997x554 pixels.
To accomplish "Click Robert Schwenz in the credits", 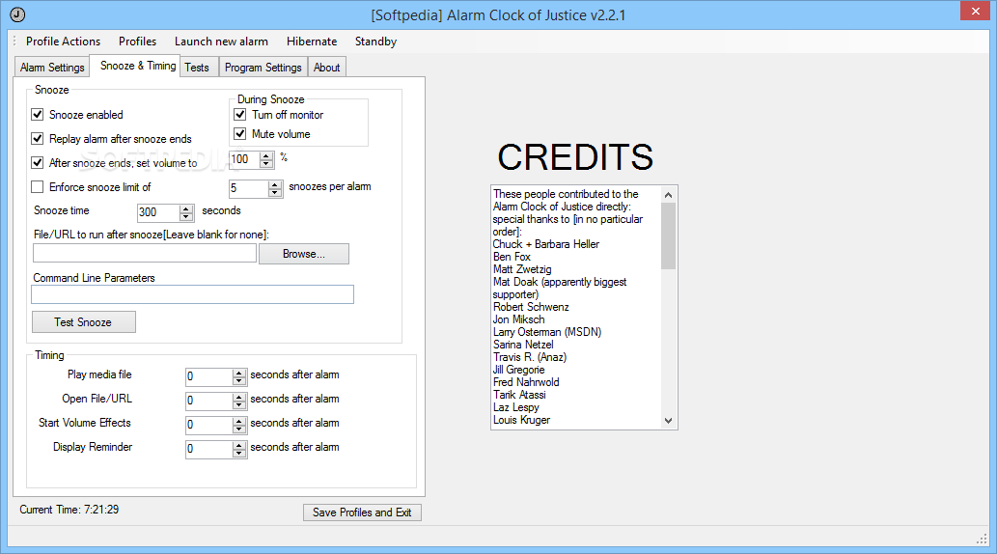I will pos(531,307).
